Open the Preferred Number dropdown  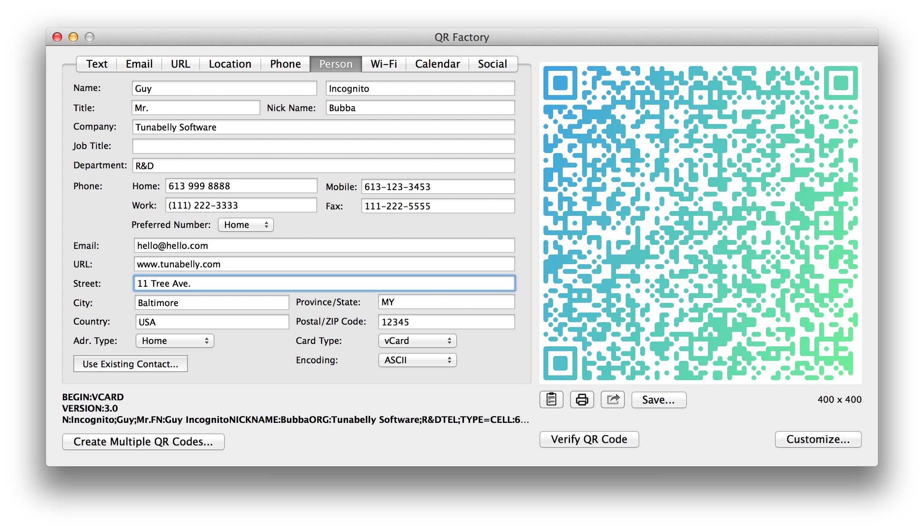pyautogui.click(x=246, y=225)
